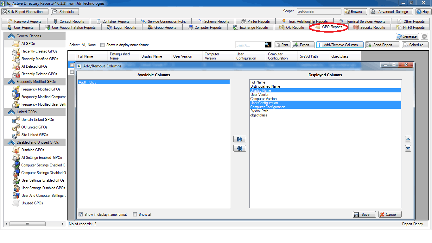The width and height of the screenshot is (432, 243).
Task: Switch to User Reports tab
Action: [x=20, y=28]
